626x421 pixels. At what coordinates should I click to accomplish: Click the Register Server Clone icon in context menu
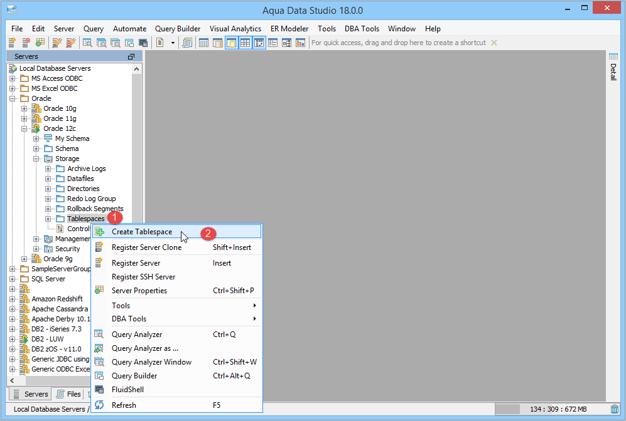click(99, 247)
